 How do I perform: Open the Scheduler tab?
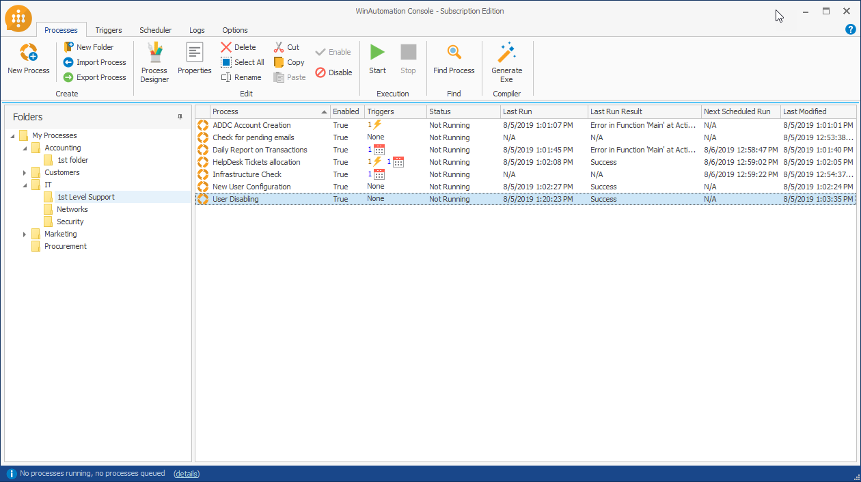coord(155,30)
